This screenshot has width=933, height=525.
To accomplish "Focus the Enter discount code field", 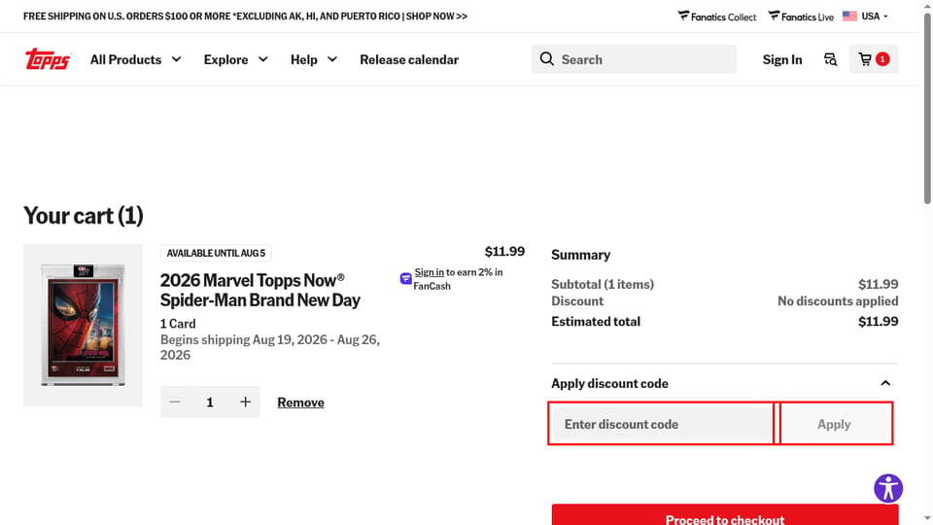I will tap(662, 424).
